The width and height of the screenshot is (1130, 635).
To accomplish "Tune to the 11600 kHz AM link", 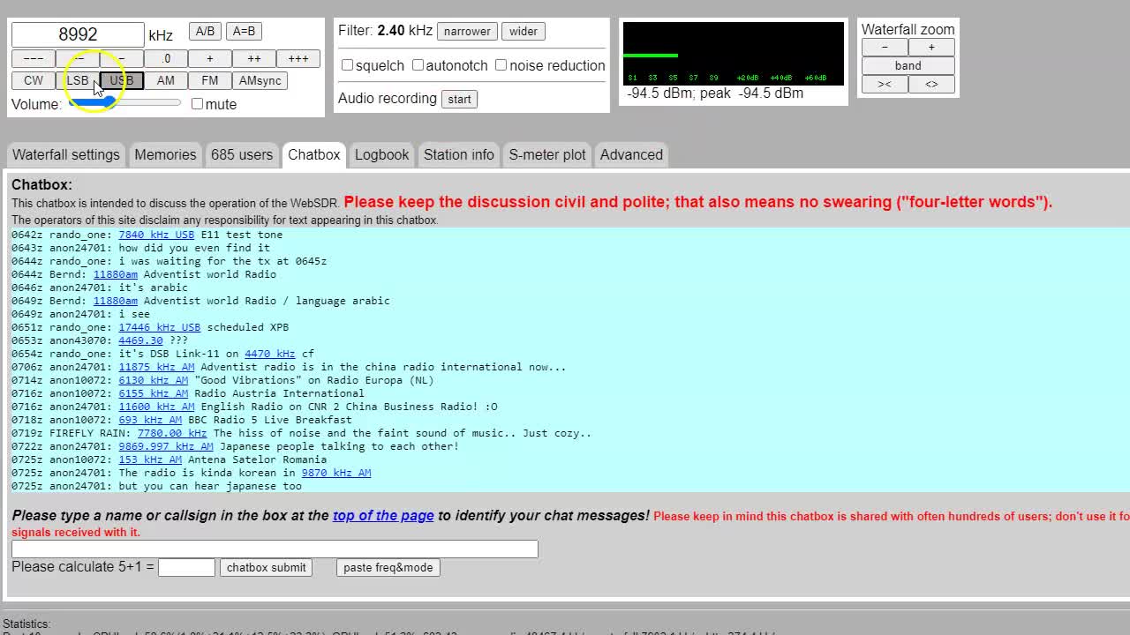I will tap(156, 407).
